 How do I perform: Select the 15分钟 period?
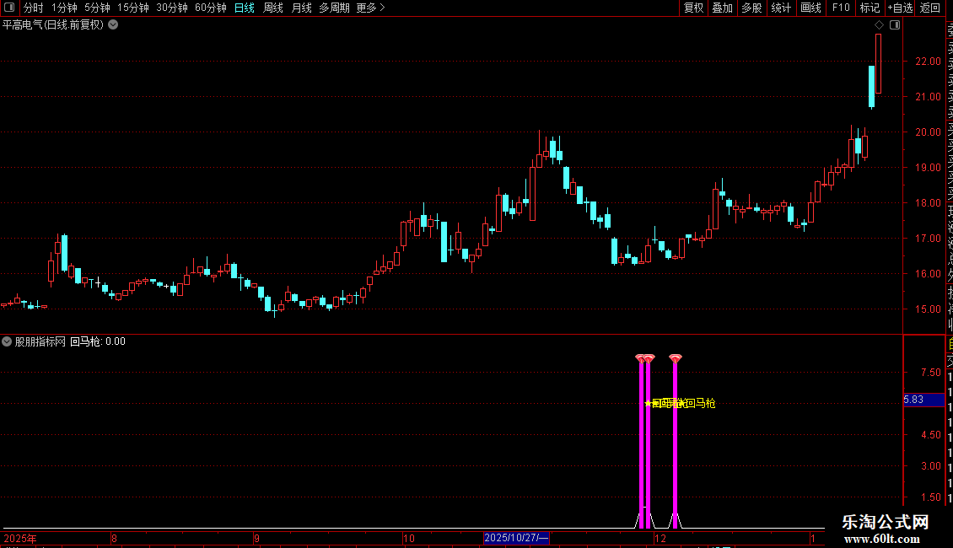(132, 8)
